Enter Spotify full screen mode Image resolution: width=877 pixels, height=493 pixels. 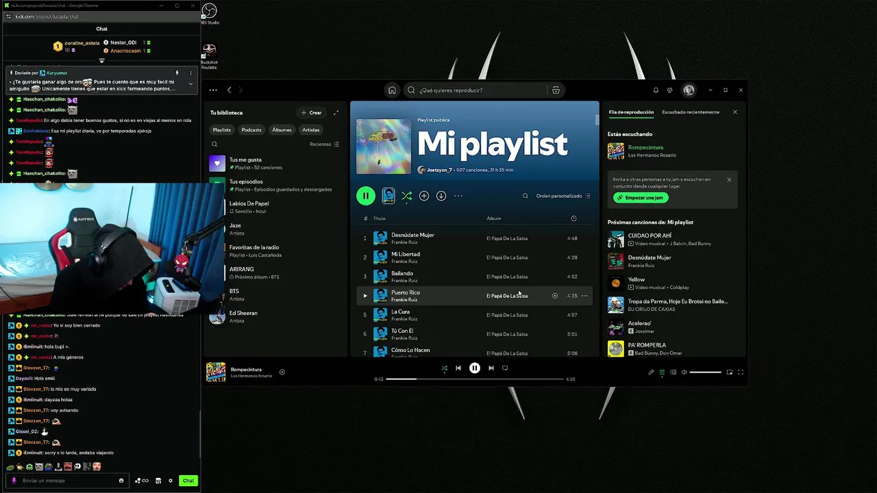tap(741, 372)
